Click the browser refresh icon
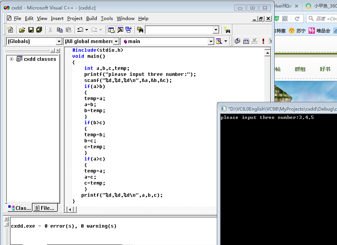The image size is (337, 245). (297, 18)
